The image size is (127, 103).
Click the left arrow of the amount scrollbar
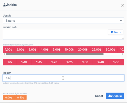(4, 54)
